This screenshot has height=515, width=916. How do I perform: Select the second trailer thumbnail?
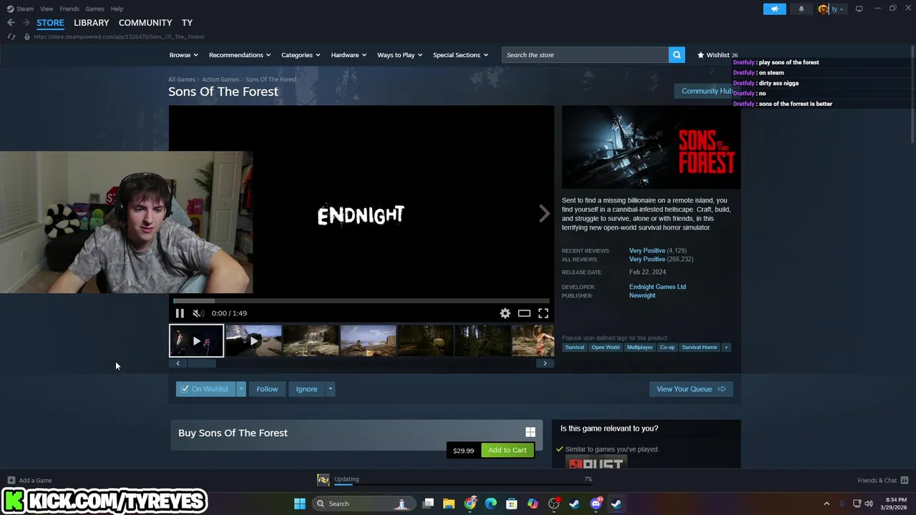tap(253, 340)
